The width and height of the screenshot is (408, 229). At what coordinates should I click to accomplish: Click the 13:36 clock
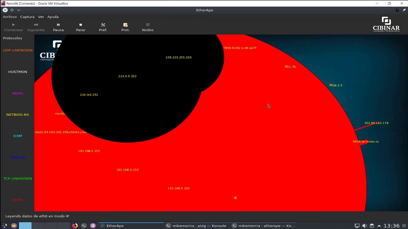[x=391, y=226]
